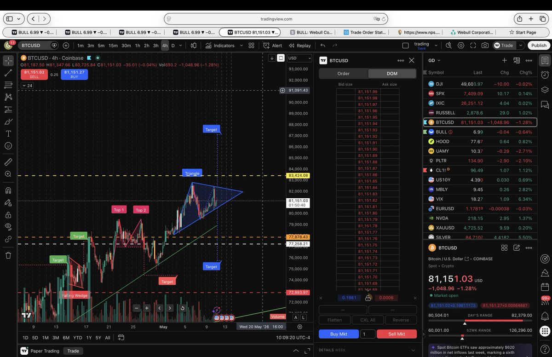Click the DOM order quantity input field
Viewport: 552px width, 357px height.
coord(367,334)
